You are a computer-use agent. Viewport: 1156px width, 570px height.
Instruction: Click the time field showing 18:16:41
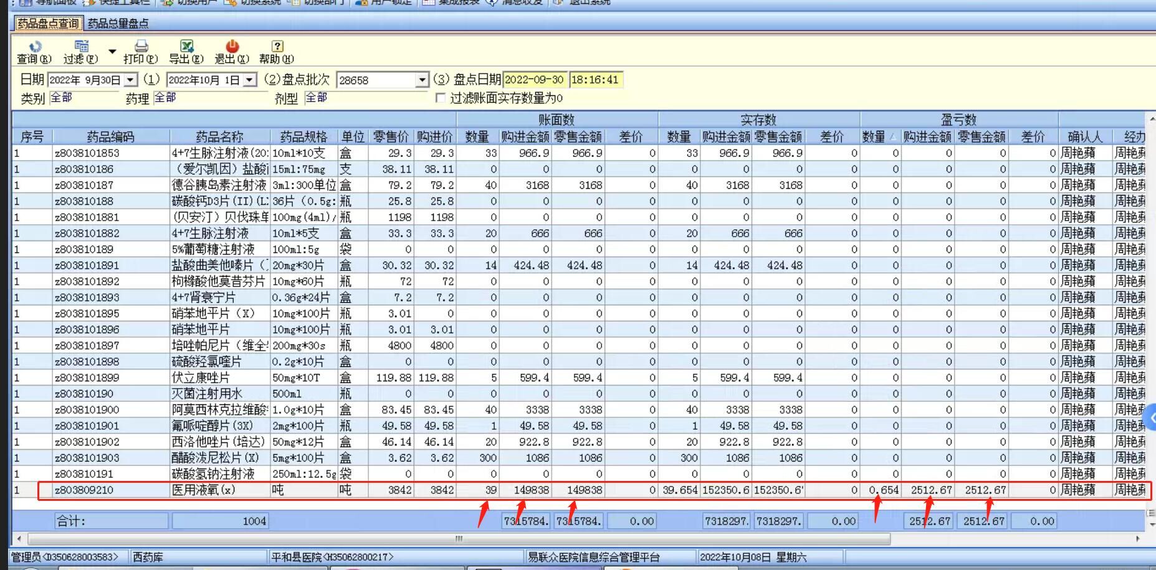[x=596, y=80]
